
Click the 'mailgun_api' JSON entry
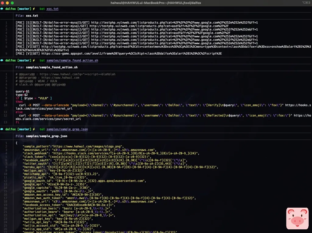54,171
